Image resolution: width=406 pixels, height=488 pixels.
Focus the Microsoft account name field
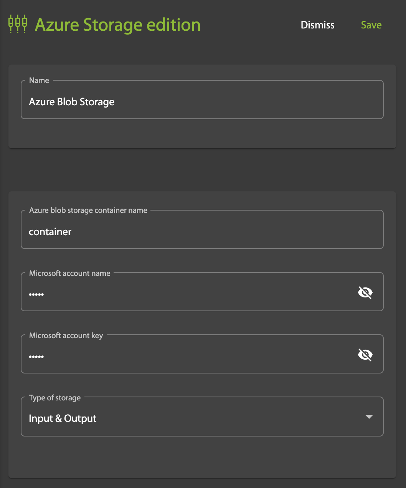192,294
